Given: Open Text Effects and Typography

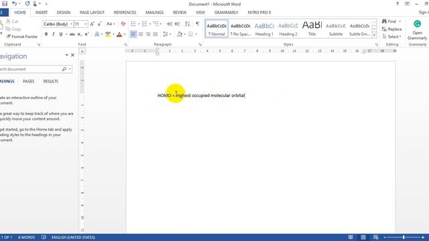Looking at the screenshot, I should 97,34.
